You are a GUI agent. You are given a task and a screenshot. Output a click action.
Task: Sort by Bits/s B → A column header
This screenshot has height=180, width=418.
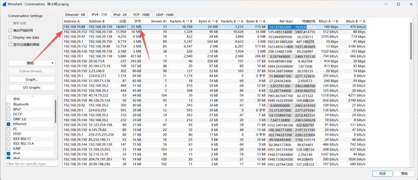click(x=353, y=21)
